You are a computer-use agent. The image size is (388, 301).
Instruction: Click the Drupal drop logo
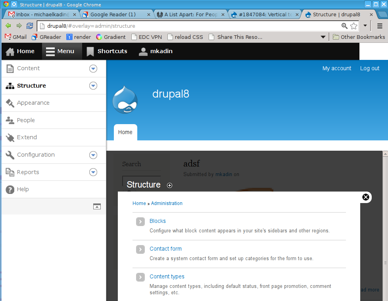pyautogui.click(x=125, y=100)
